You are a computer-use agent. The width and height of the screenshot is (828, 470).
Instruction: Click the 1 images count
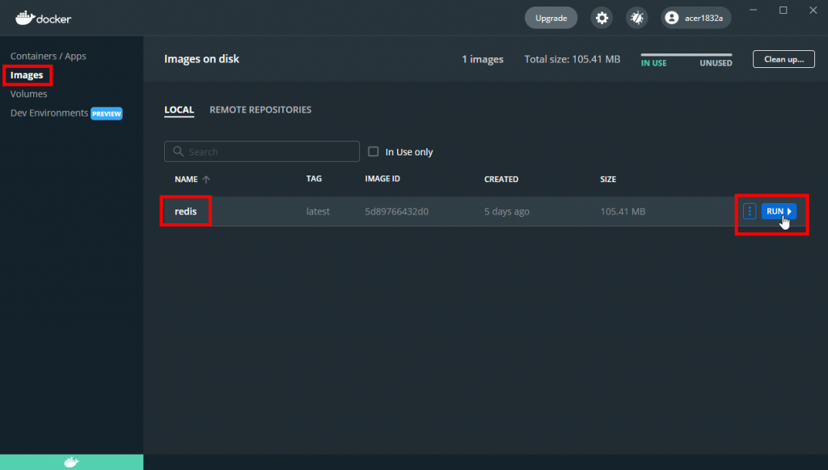483,59
